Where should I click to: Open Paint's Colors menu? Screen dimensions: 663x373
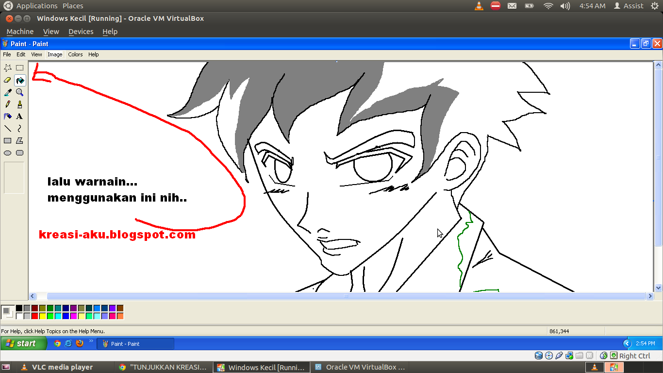tap(75, 54)
